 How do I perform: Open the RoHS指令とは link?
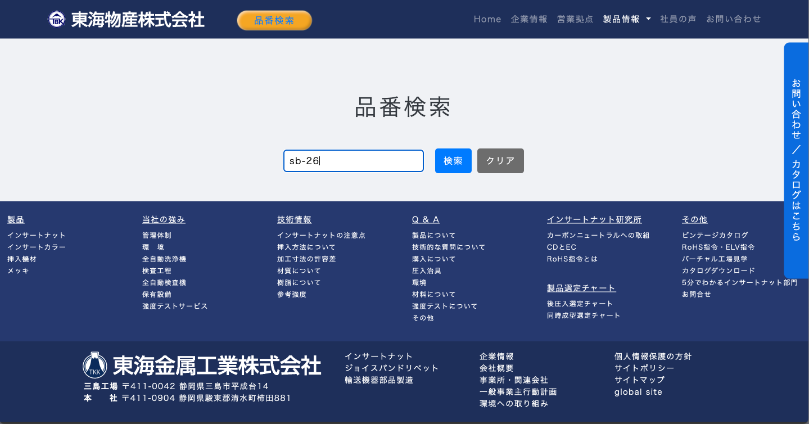[572, 259]
